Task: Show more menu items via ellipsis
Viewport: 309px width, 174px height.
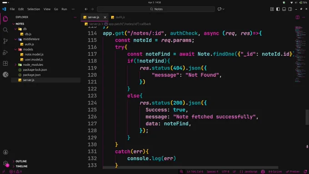Action: point(73,9)
